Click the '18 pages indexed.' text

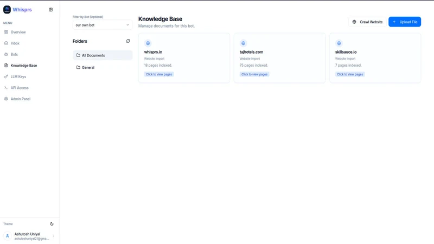pos(158,65)
